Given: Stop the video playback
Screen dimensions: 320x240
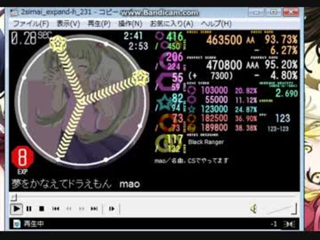Looking at the screenshot, I should [x=41, y=209].
